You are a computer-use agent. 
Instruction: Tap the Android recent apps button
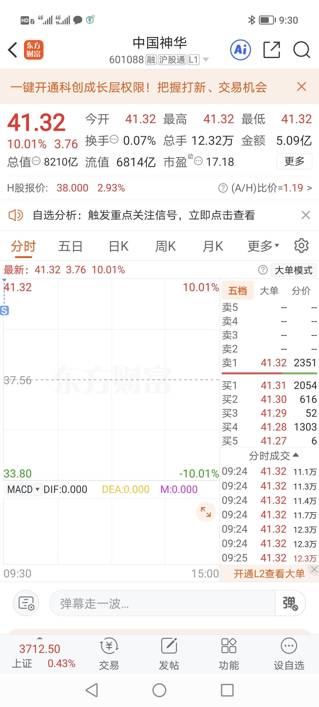pyautogui.click(x=227, y=690)
